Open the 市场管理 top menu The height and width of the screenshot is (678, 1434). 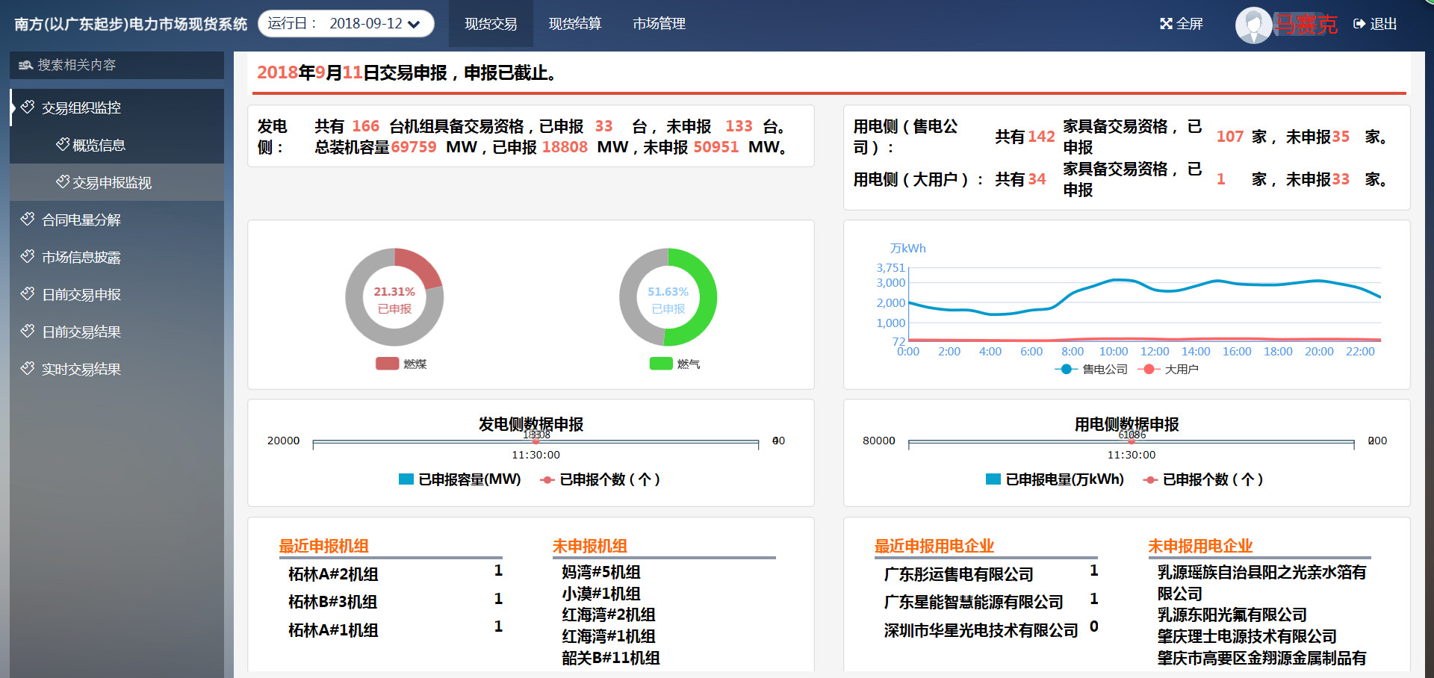(x=659, y=24)
